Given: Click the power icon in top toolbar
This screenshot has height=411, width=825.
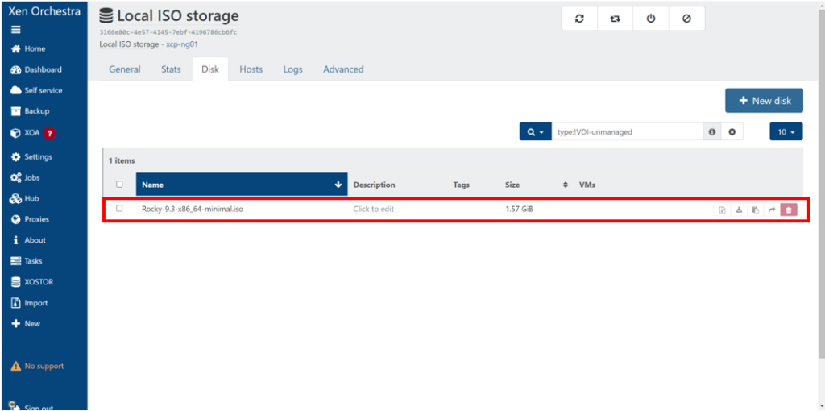Looking at the screenshot, I should click(x=651, y=19).
